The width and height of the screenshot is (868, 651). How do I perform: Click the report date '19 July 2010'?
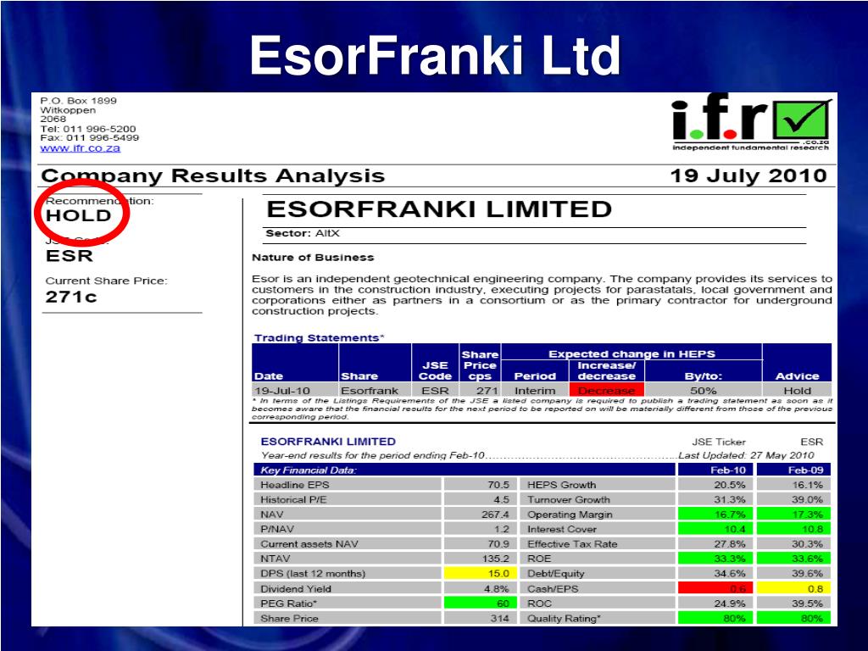[x=748, y=176]
